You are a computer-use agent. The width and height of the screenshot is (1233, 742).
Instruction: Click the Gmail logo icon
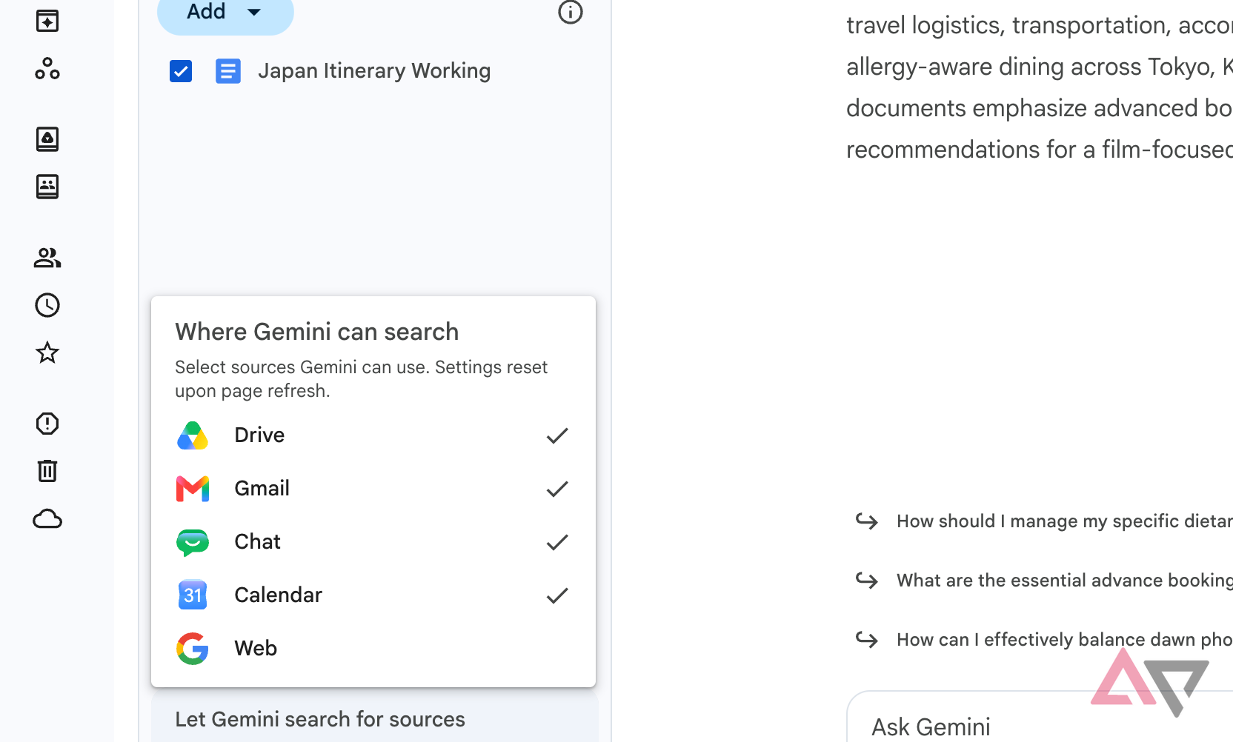pyautogui.click(x=193, y=489)
